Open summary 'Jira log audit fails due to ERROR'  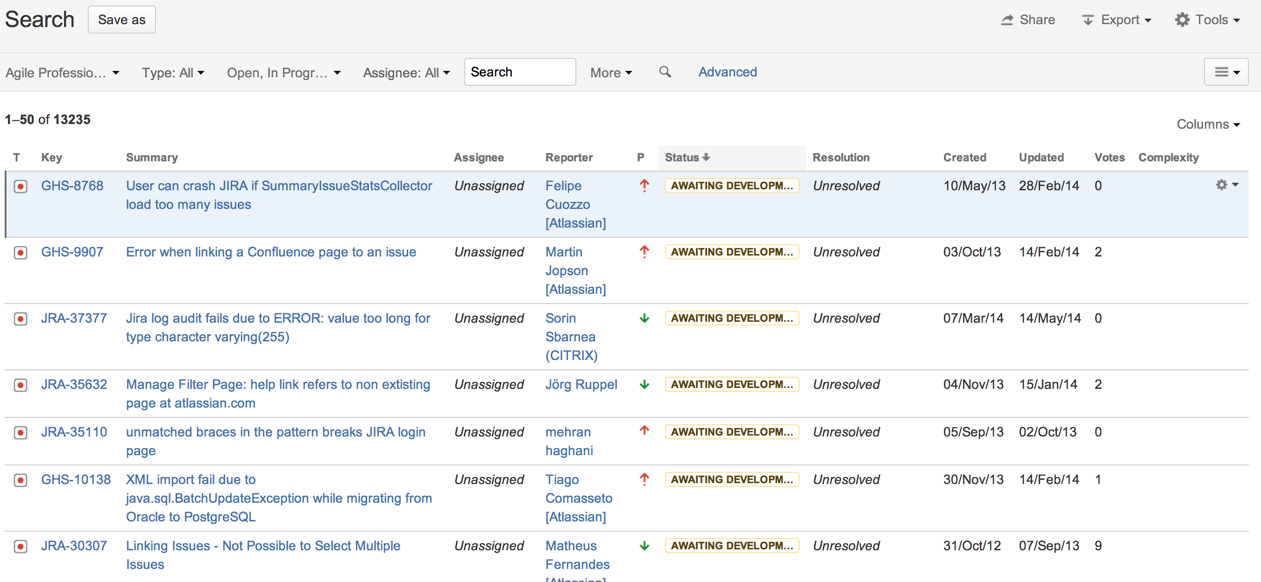click(x=278, y=328)
